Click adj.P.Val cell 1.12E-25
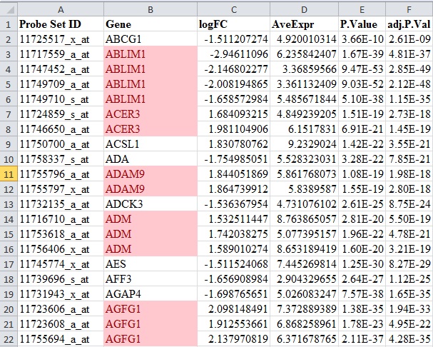This screenshot has height=347, width=433. (x=409, y=279)
